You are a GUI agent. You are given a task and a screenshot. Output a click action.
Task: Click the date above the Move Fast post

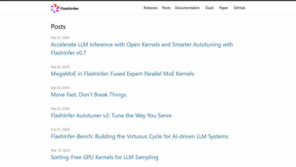point(60,87)
